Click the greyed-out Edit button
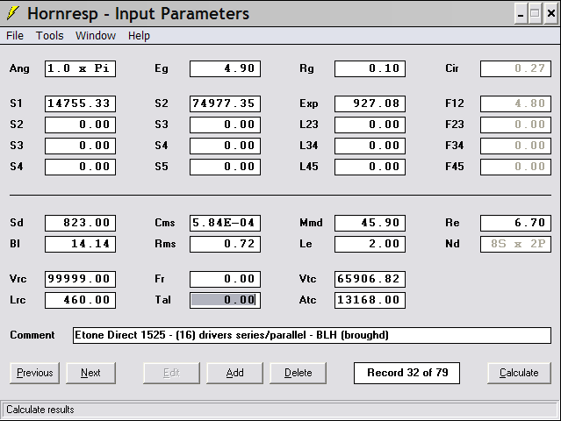 [171, 373]
